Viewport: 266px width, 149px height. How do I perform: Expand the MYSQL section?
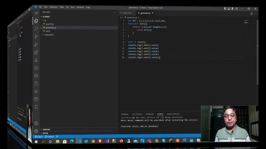[44, 133]
